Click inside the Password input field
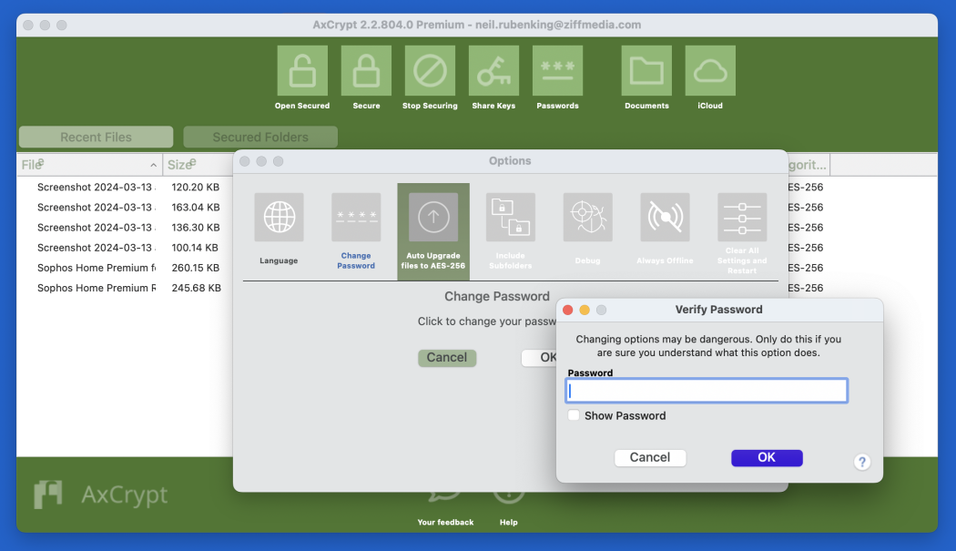Screen dimensions: 956x551 (707, 390)
